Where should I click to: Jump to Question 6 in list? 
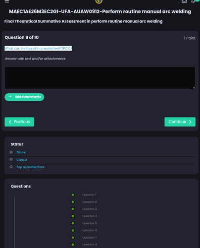click(x=90, y=230)
